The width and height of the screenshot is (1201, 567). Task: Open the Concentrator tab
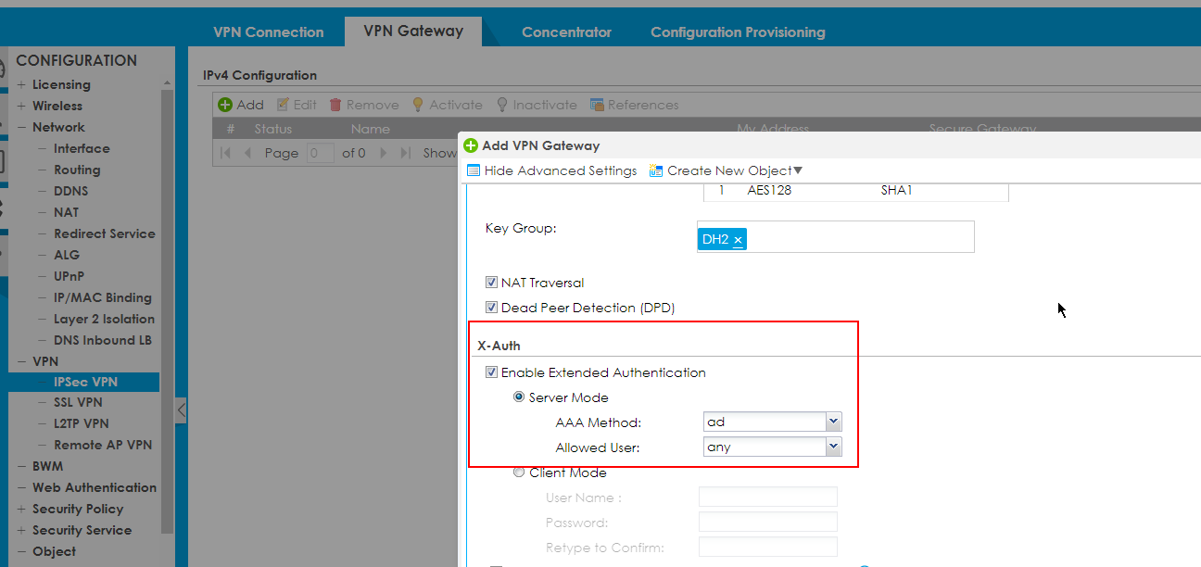click(566, 32)
